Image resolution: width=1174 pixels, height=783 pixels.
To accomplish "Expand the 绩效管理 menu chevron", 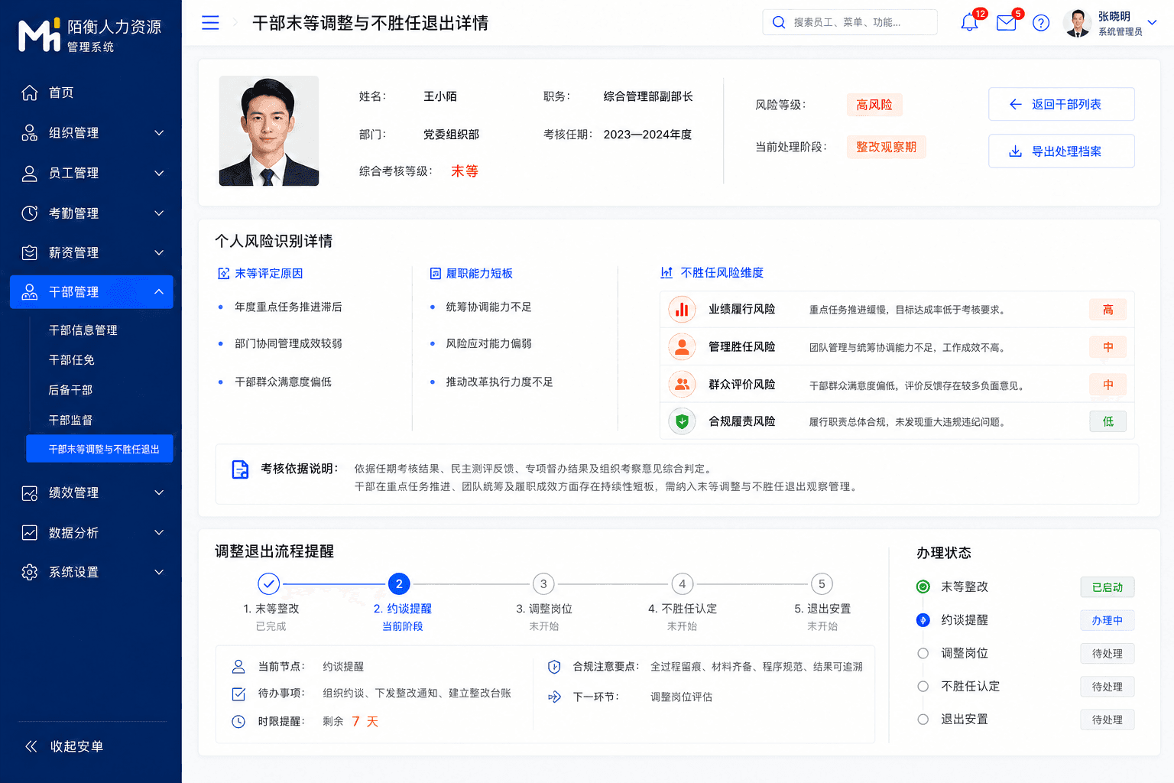I will tap(159, 492).
